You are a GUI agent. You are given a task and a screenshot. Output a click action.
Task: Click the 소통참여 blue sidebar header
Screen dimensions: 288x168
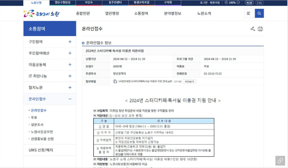click(50, 29)
